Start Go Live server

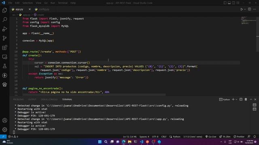(x=210, y=137)
